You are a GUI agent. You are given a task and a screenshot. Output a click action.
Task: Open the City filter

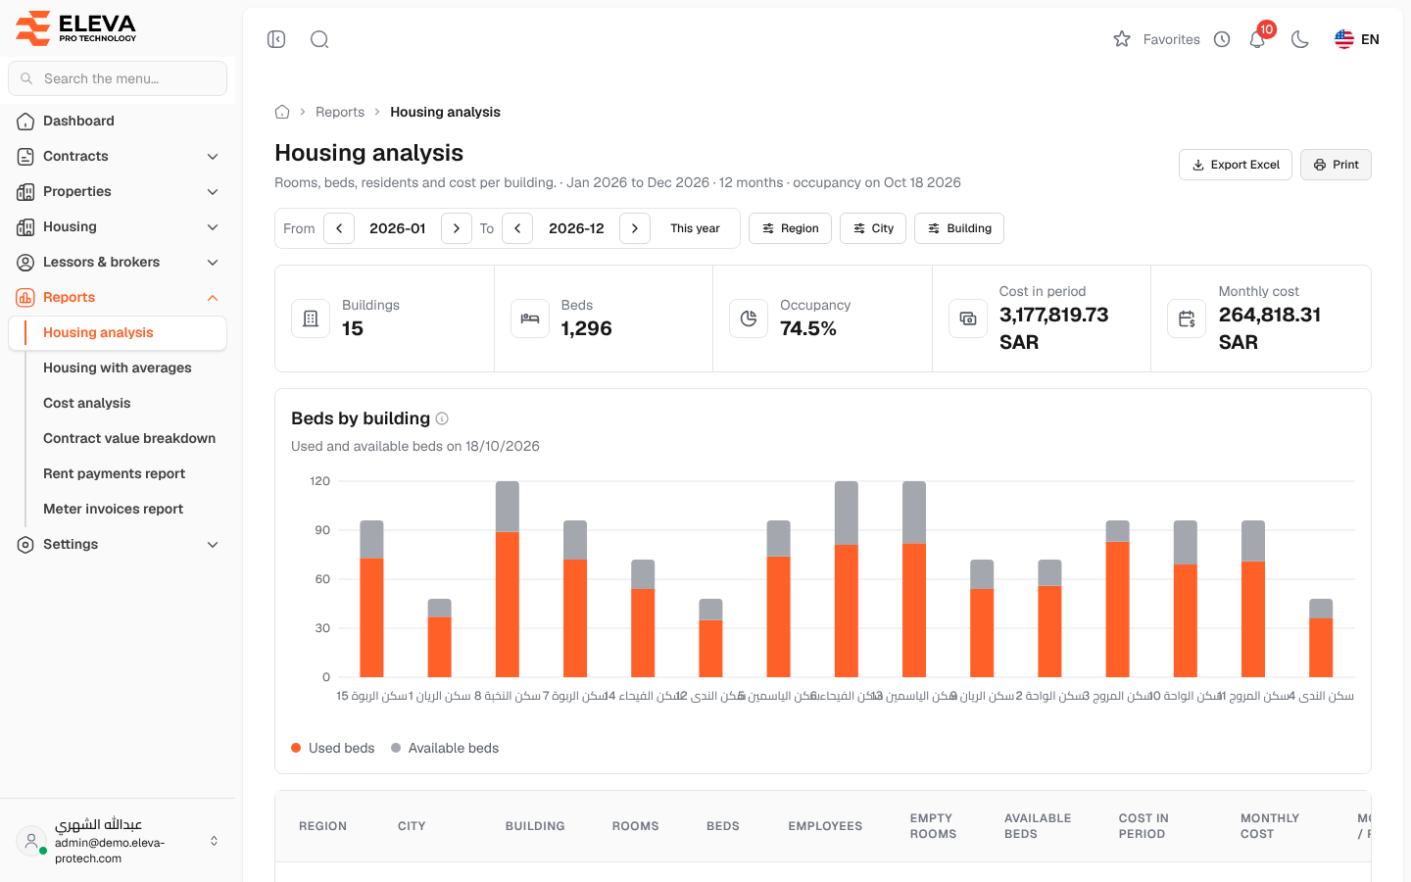click(x=873, y=228)
